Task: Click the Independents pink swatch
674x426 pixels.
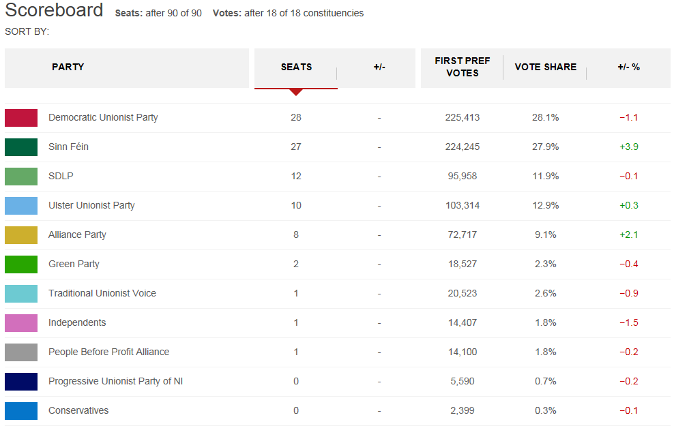Action: (21, 323)
